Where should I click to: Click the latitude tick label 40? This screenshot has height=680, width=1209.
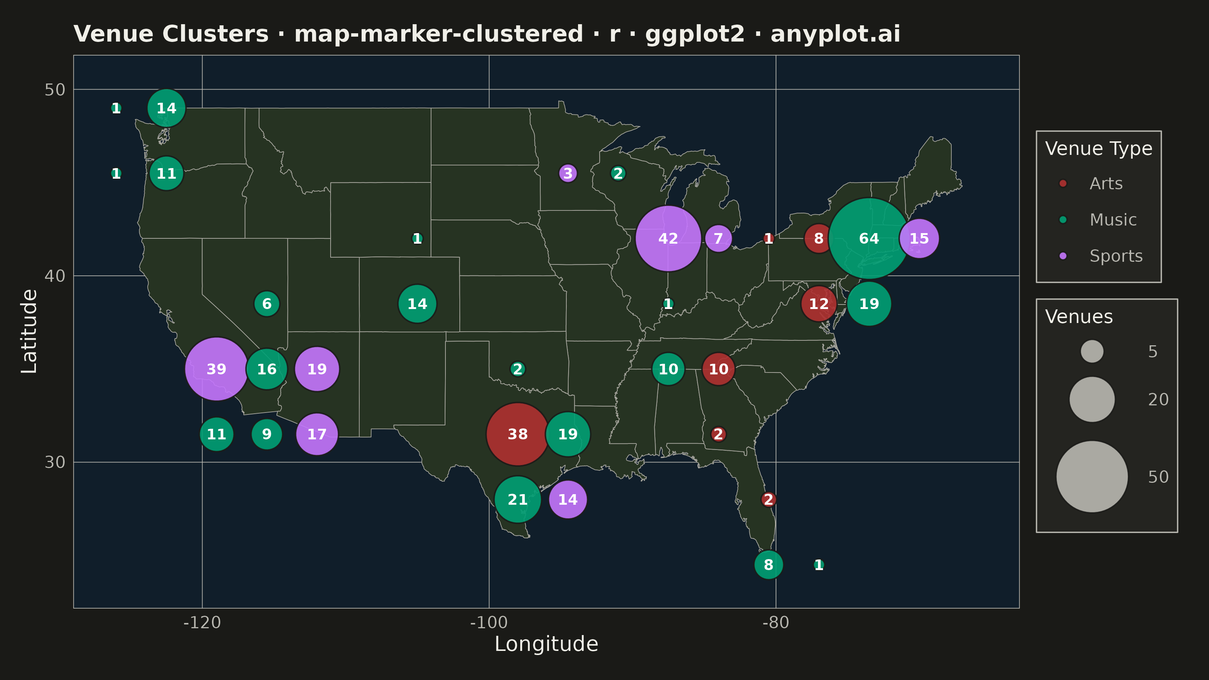[54, 276]
